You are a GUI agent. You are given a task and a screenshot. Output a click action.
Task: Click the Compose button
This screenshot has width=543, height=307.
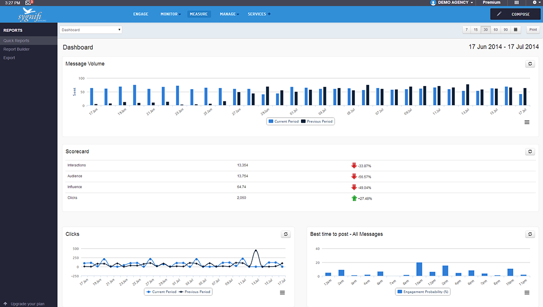516,14
